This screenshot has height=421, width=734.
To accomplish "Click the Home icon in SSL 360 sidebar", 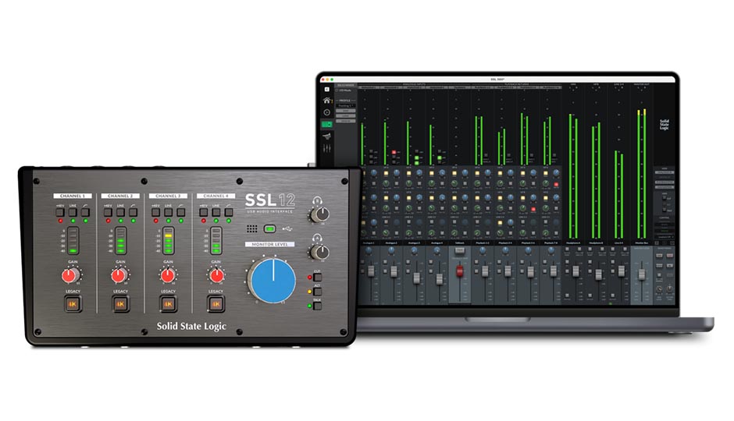I will (x=327, y=101).
